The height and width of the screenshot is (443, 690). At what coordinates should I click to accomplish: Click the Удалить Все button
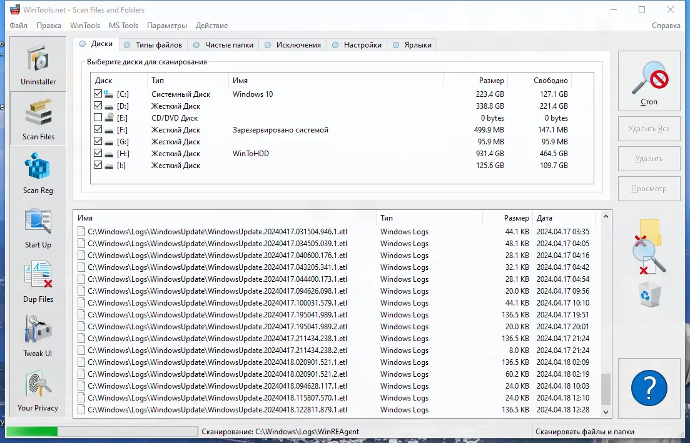point(649,129)
